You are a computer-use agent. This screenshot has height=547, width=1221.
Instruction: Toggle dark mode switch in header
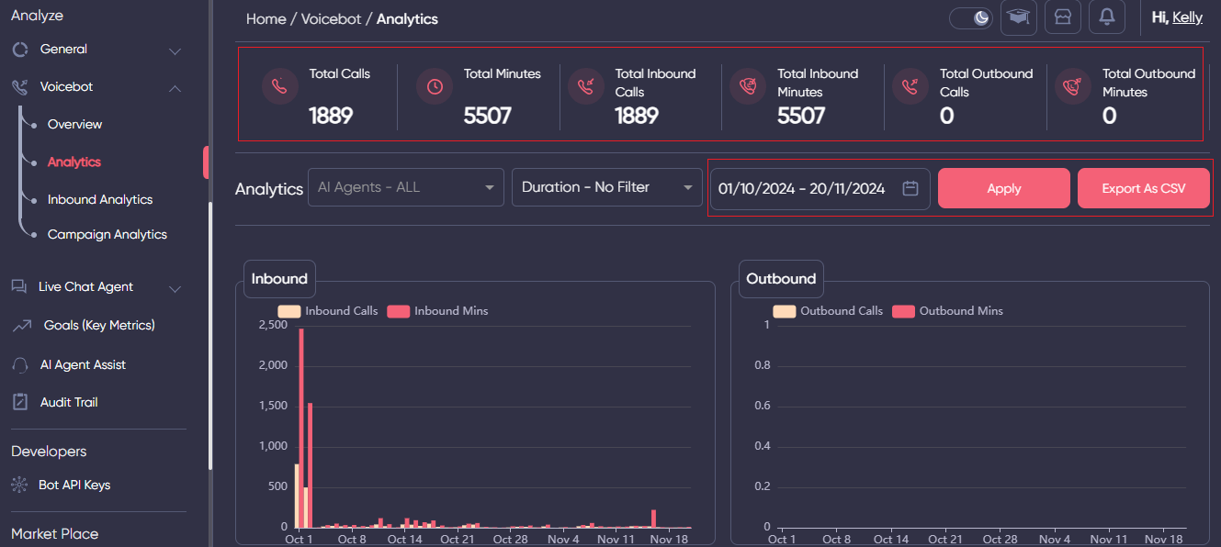[970, 17]
